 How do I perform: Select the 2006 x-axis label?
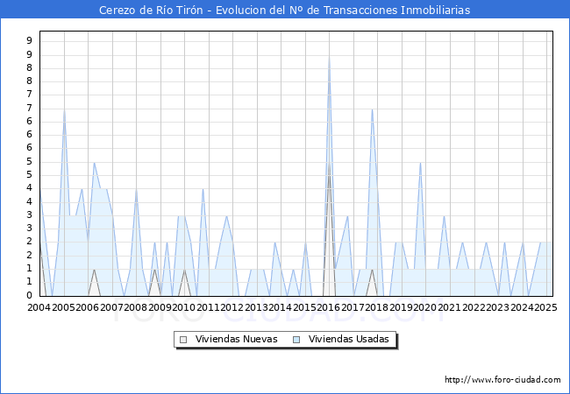(87, 307)
